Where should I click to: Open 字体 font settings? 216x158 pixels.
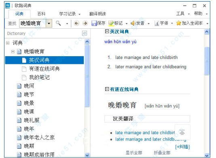161,23
